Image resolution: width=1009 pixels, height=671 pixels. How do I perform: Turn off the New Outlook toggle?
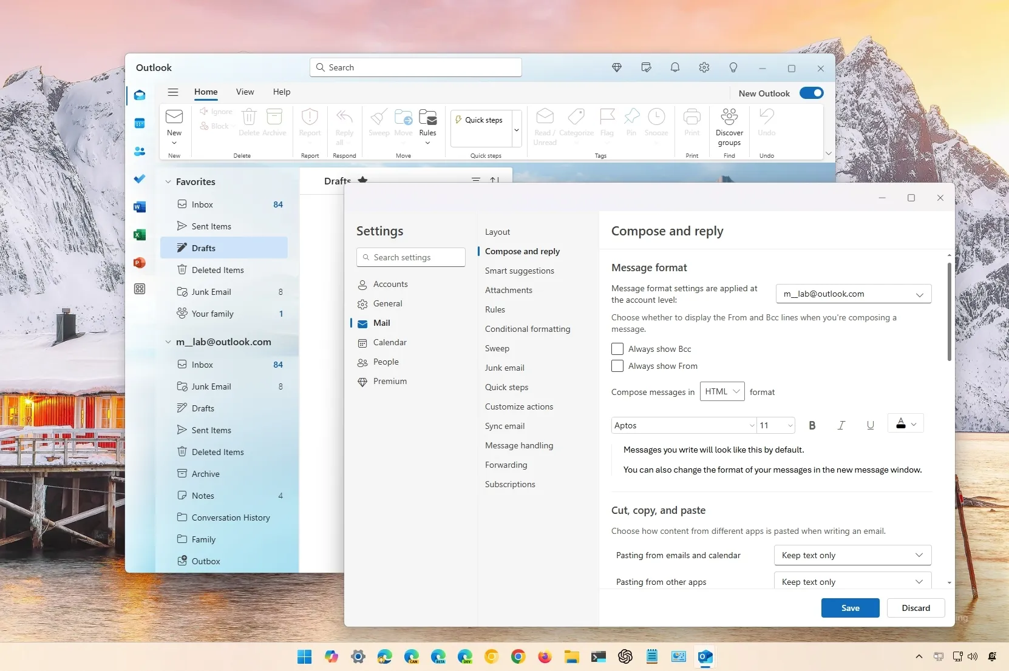point(811,93)
